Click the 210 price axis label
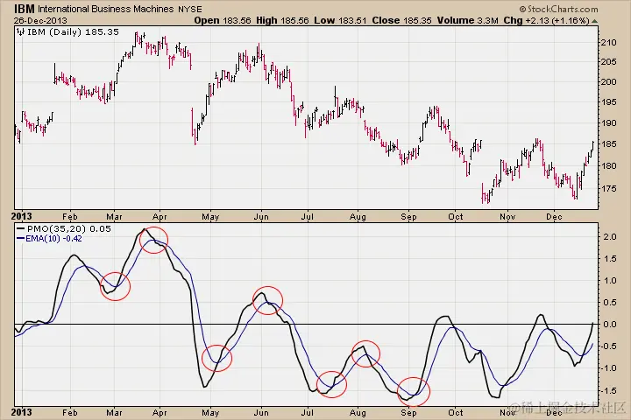 pos(608,43)
